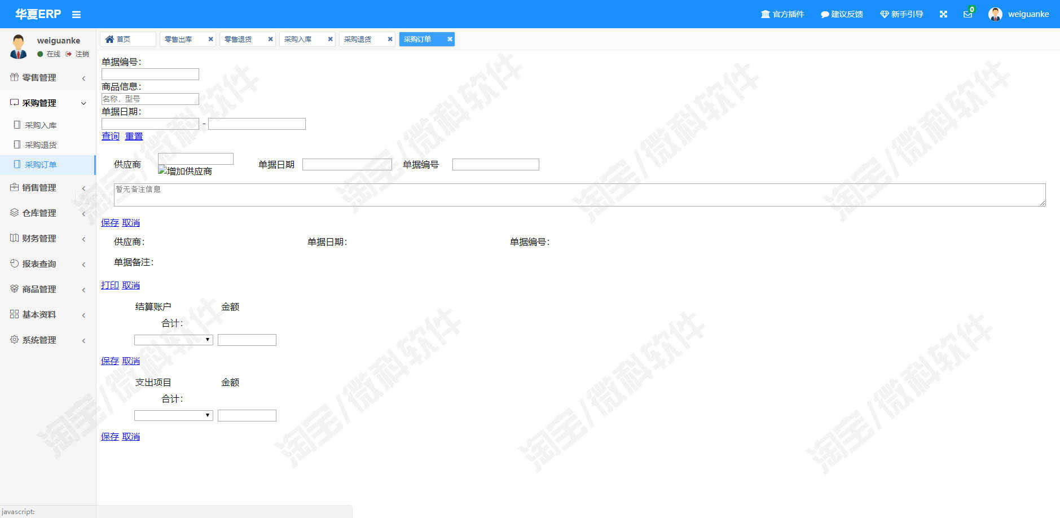Click the 商品管理 icon
Screen dimensions: 1060x518
click(14, 289)
